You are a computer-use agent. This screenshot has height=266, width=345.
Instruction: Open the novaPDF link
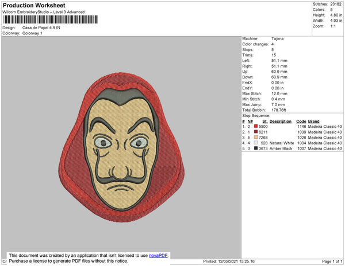pyautogui.click(x=158, y=256)
